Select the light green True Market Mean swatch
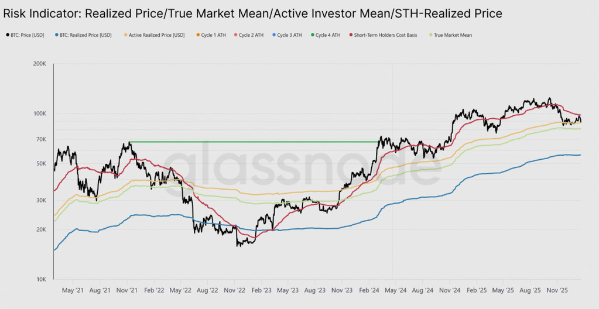 click(432, 35)
